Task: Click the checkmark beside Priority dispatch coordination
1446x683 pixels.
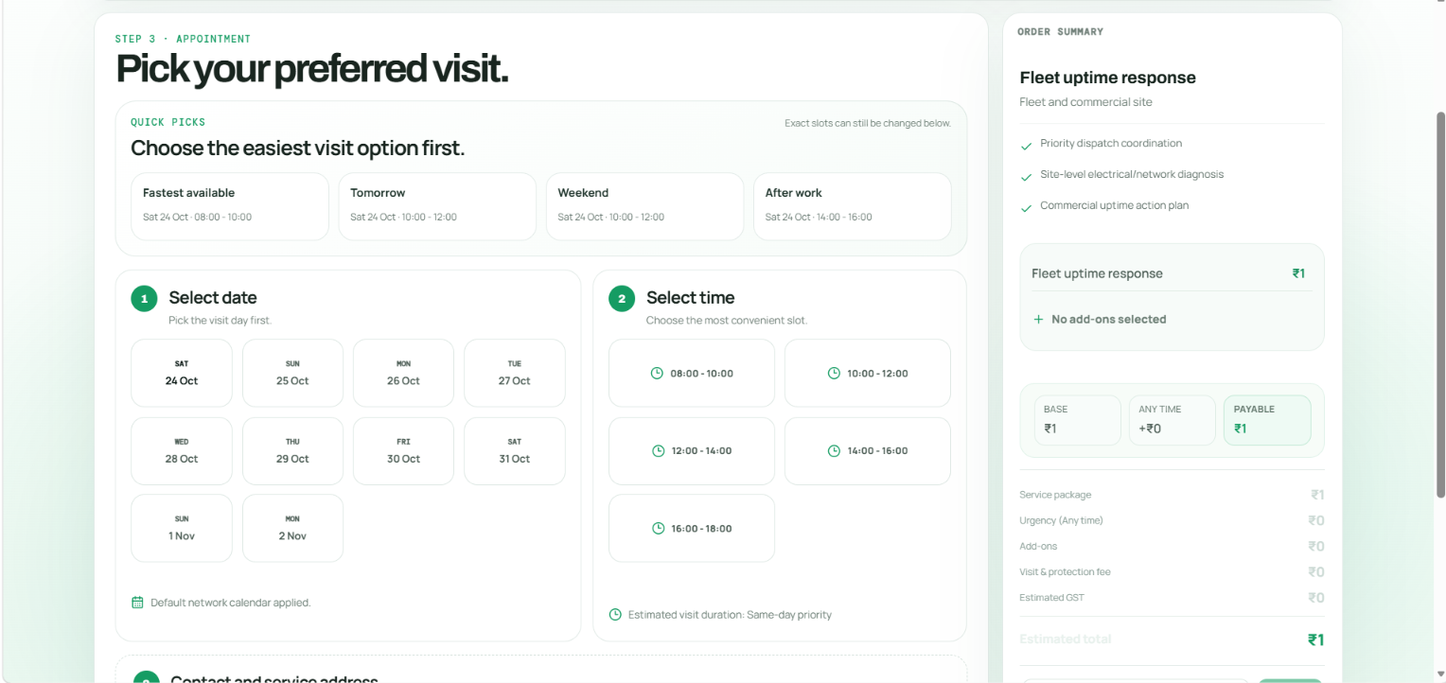Action: click(x=1027, y=145)
